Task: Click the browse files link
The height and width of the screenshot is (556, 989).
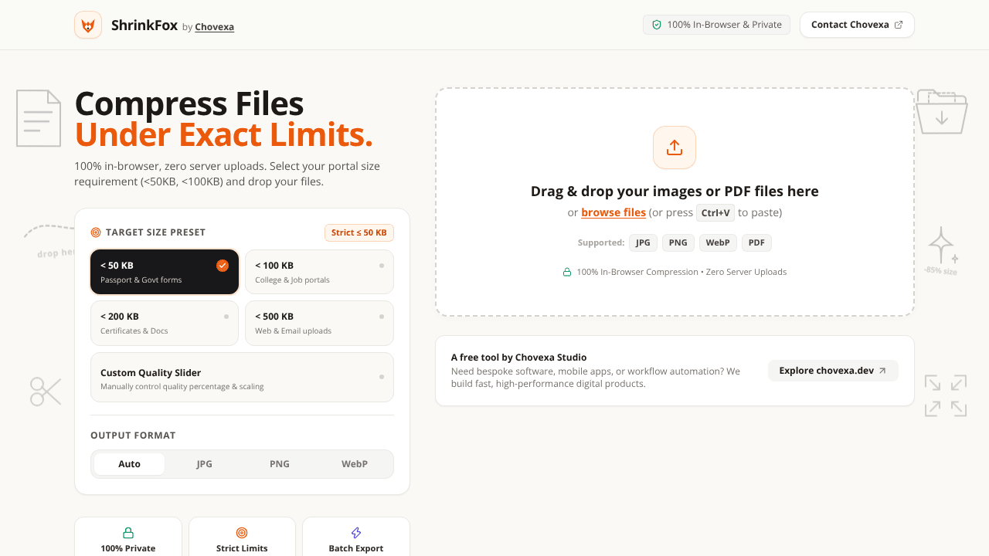Action: point(613,212)
